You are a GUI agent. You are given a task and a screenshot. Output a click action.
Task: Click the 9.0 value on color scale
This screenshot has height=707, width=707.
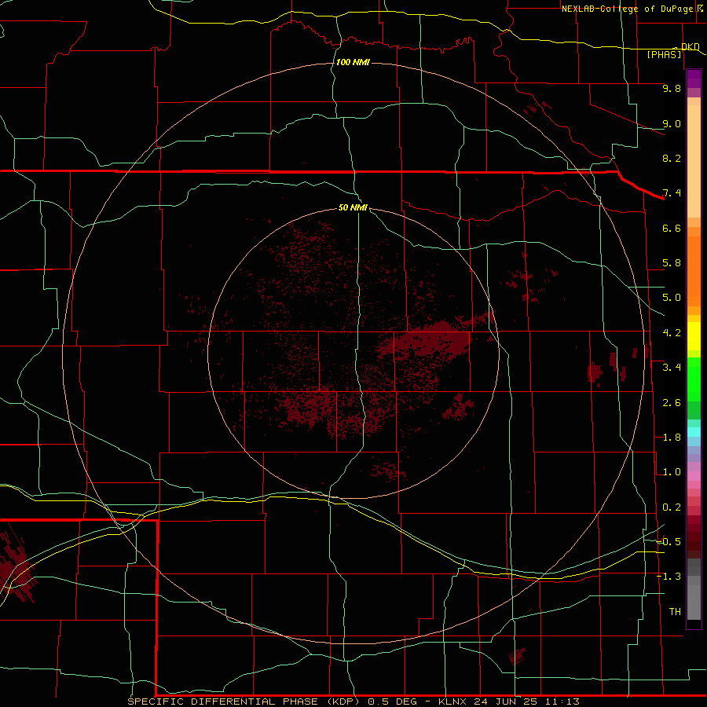pos(672,123)
